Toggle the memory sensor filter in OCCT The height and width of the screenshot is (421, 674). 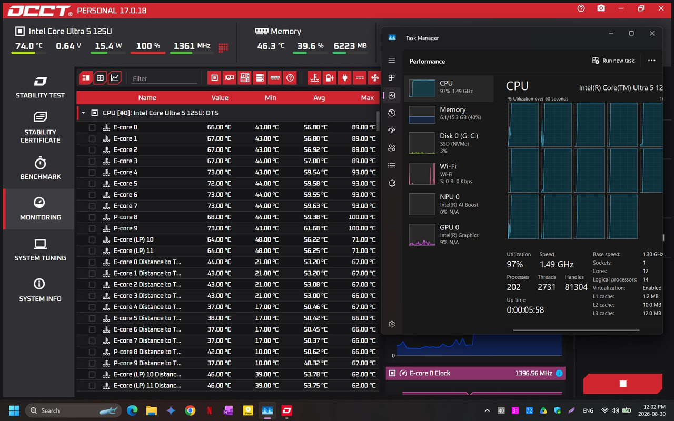(x=275, y=78)
